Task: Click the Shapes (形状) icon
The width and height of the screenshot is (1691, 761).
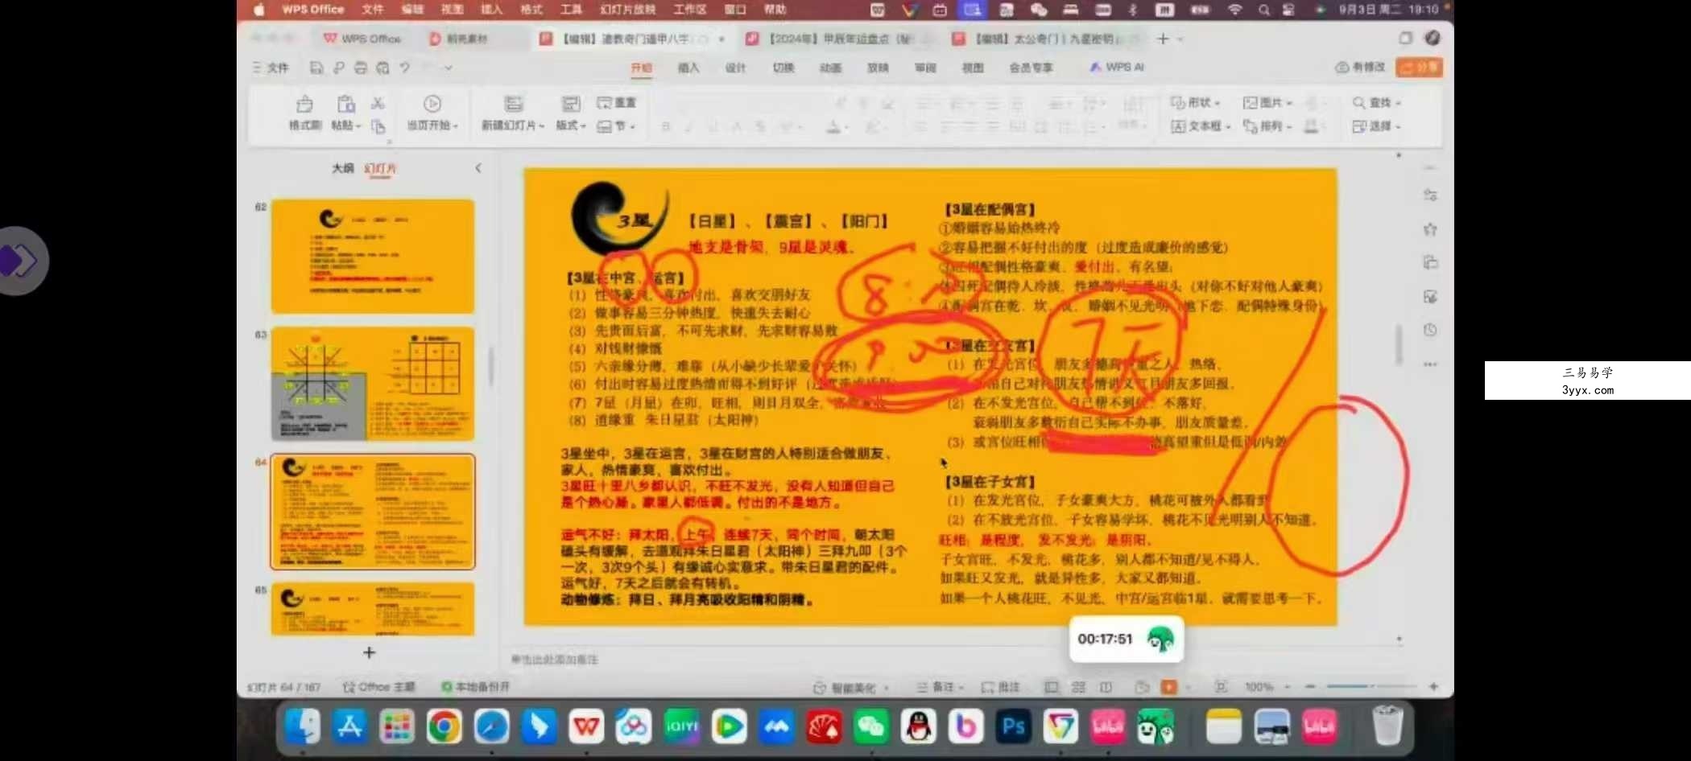Action: pyautogui.click(x=1177, y=103)
